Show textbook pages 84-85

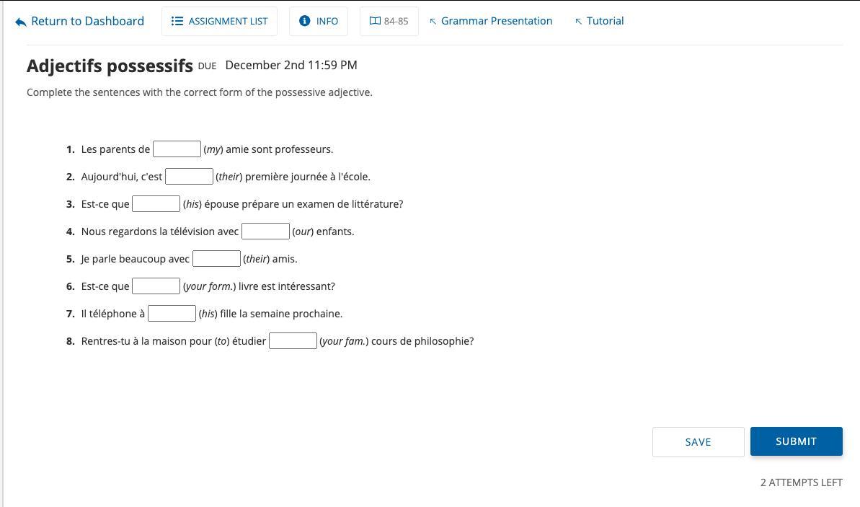click(x=389, y=22)
